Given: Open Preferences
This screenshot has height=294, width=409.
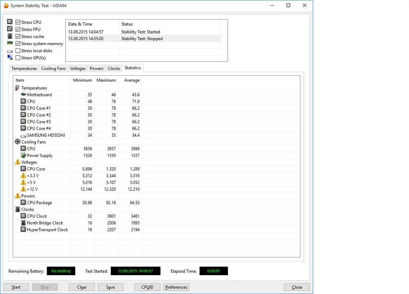Looking at the screenshot, I should coord(176,287).
